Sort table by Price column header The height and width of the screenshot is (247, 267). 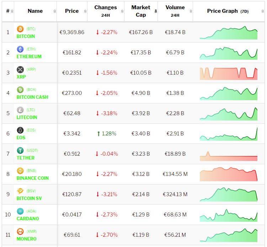[72, 11]
